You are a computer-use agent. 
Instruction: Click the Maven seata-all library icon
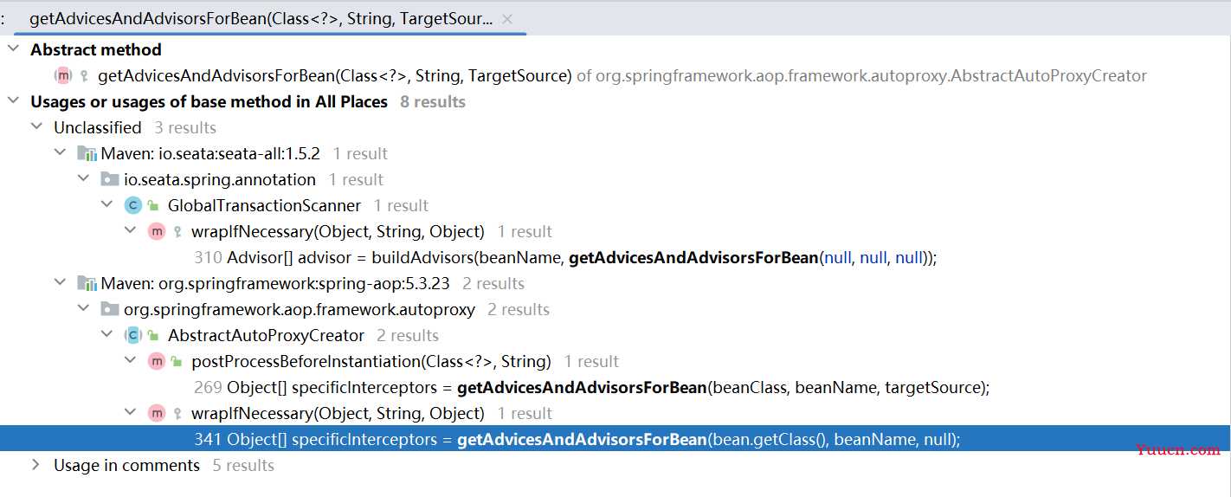(x=87, y=153)
